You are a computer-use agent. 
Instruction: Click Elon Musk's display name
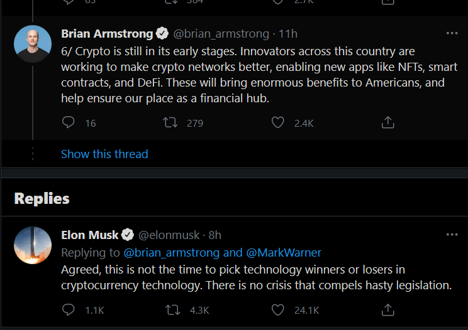point(90,235)
